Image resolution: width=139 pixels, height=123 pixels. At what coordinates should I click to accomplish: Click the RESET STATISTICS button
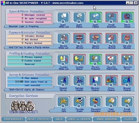(39, 119)
